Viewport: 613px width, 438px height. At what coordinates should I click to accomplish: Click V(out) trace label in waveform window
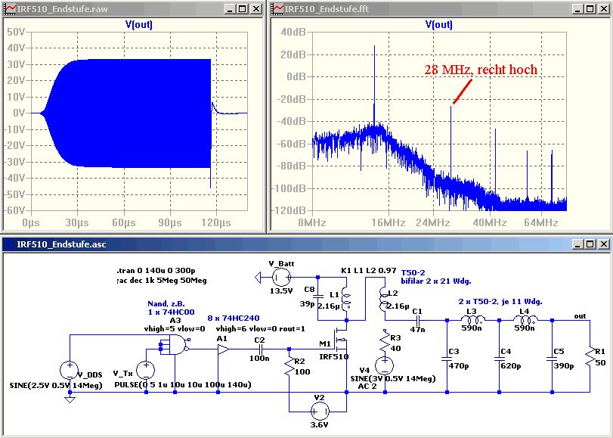pyautogui.click(x=138, y=24)
